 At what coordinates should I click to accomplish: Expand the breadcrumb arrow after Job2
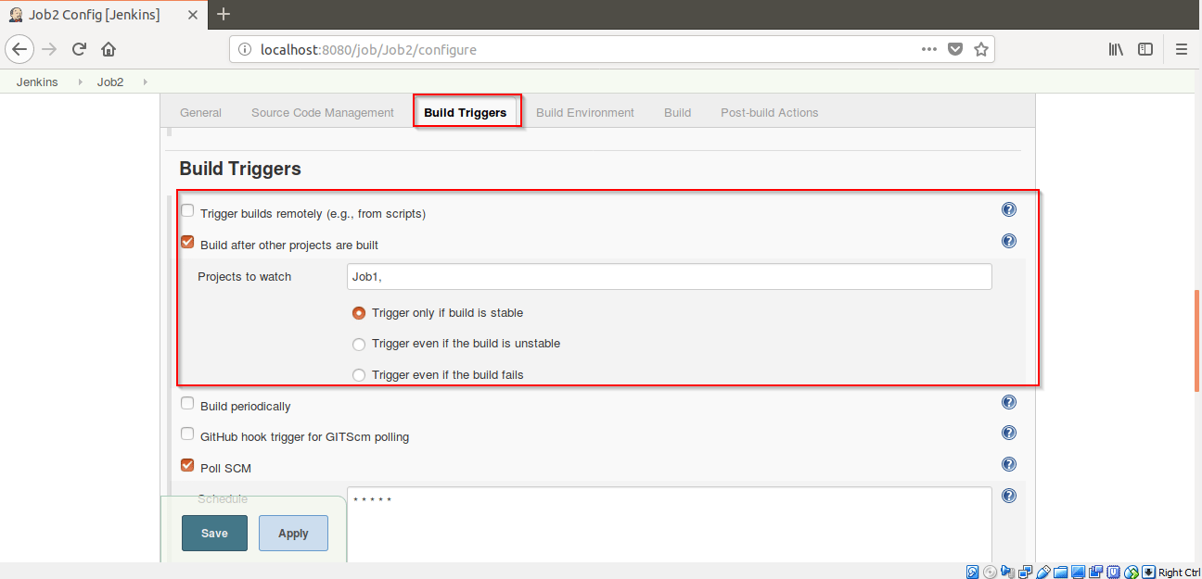click(x=144, y=82)
